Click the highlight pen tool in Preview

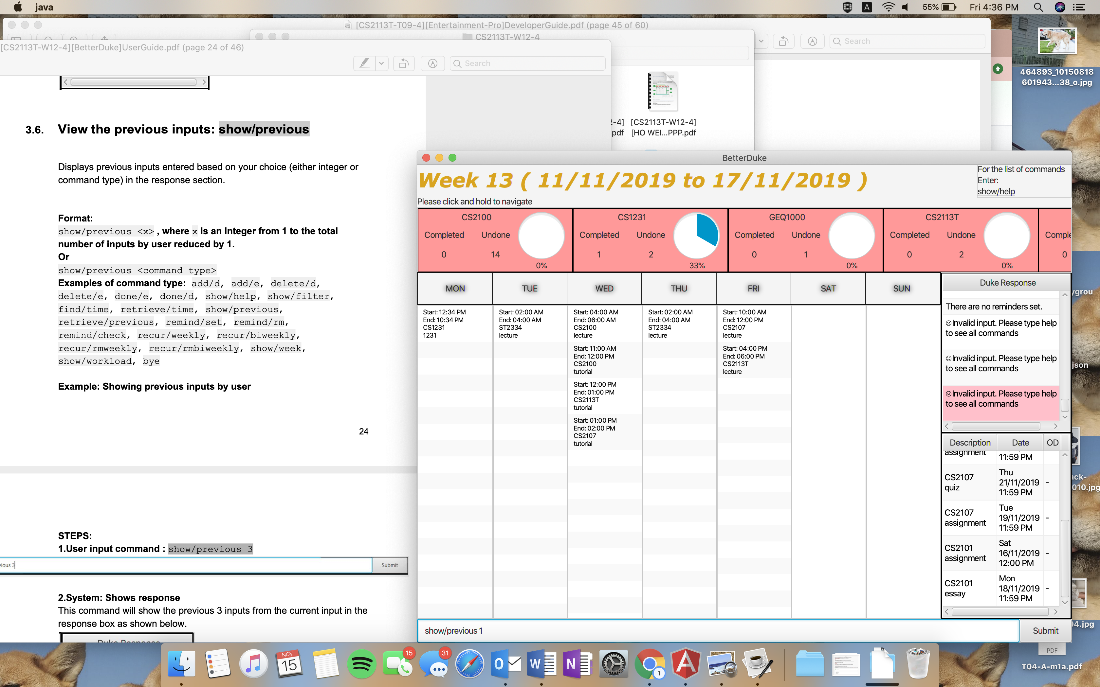[x=365, y=63]
